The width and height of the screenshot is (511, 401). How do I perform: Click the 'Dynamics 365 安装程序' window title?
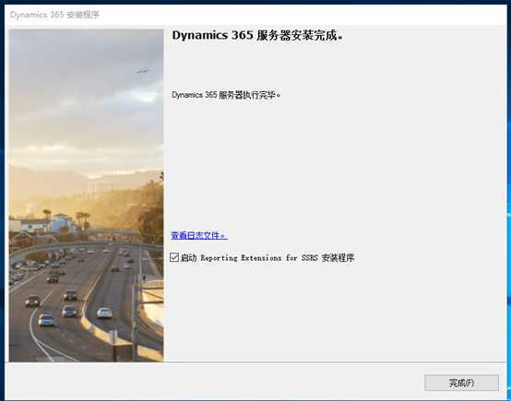click(x=54, y=15)
